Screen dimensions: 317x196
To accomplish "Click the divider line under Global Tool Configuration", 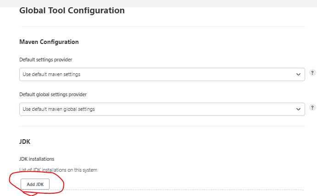I will click(162, 26).
